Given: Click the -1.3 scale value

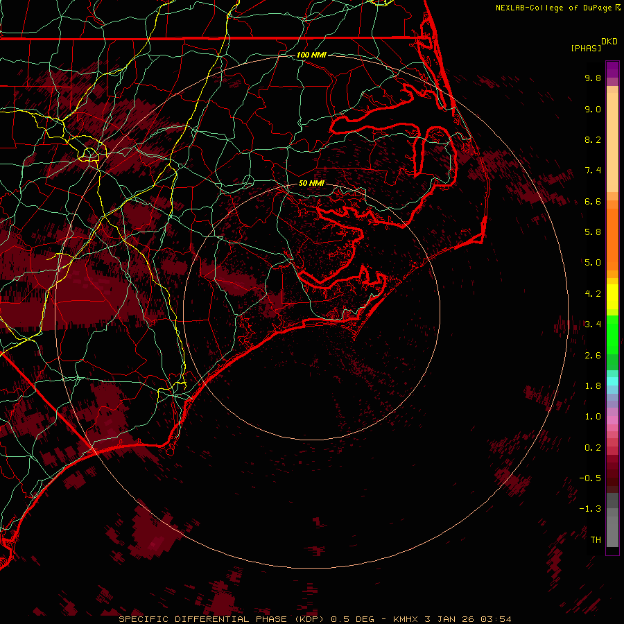Looking at the screenshot, I should [x=590, y=509].
